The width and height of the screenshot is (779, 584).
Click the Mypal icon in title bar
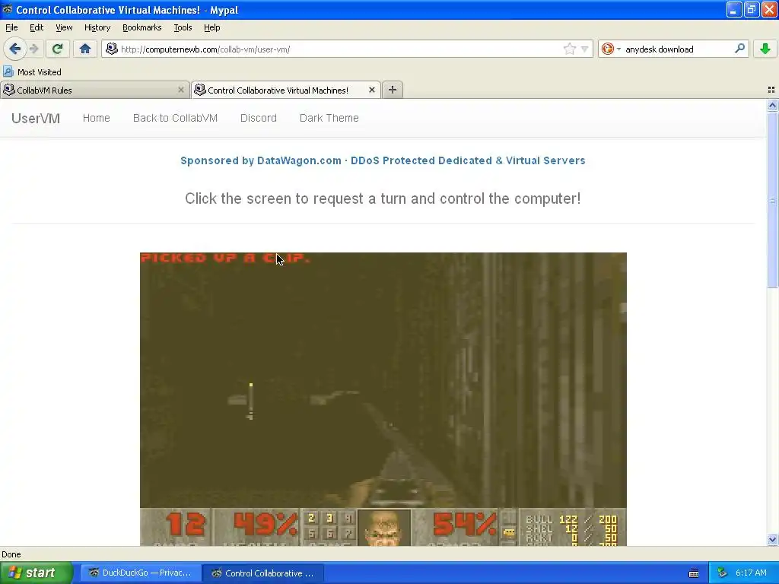[8, 9]
